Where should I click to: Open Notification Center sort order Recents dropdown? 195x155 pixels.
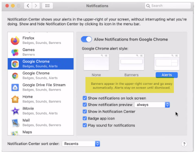(81, 144)
